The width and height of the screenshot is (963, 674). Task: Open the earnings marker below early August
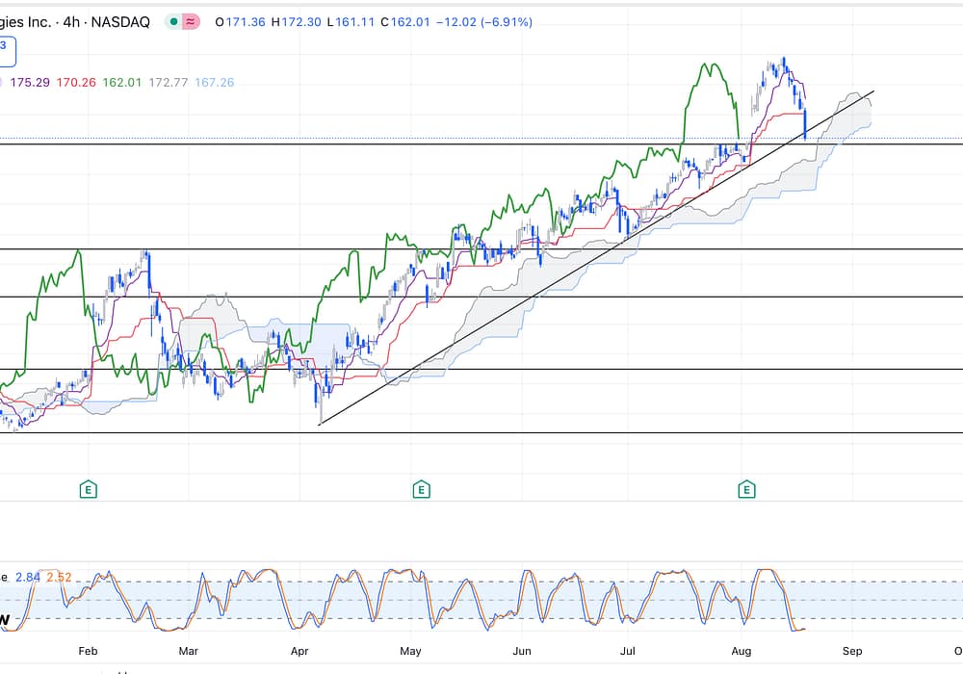coord(746,490)
